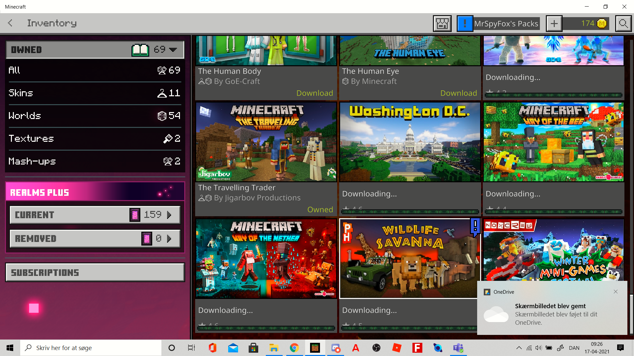Image resolution: width=634 pixels, height=356 pixels.
Task: Open Minecraft from the Windows taskbar
Action: tap(315, 348)
